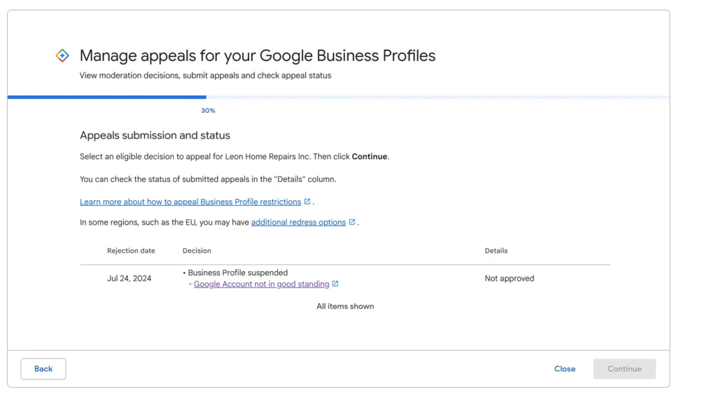Viewport: 717px width, 397px height.
Task: Open Learn more about appealing Business Profile restrictions
Action: 190,202
